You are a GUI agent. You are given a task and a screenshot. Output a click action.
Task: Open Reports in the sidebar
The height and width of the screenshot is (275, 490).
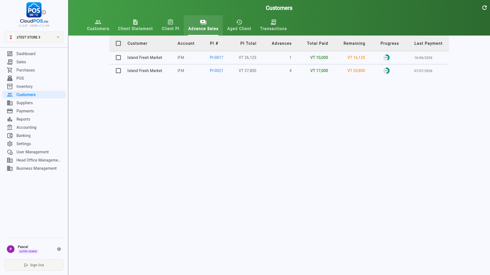(x=34, y=119)
